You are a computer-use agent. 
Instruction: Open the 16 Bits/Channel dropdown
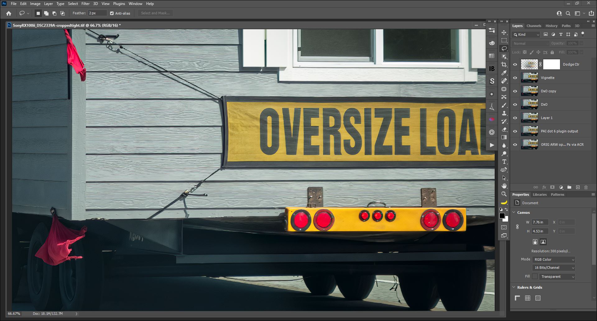(553, 268)
